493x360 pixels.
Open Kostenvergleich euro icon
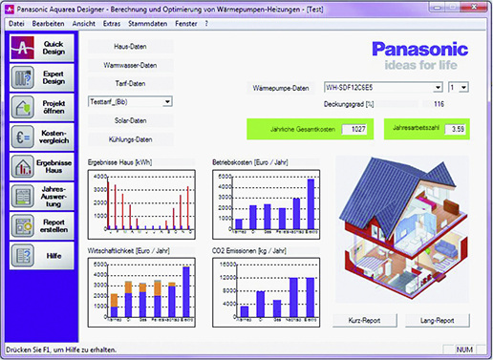[23, 137]
